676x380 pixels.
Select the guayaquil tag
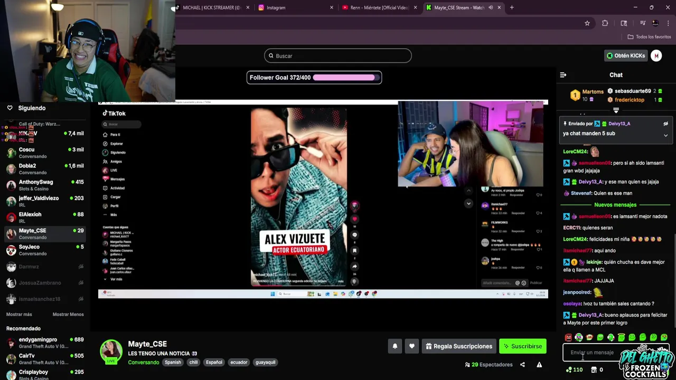coord(266,363)
